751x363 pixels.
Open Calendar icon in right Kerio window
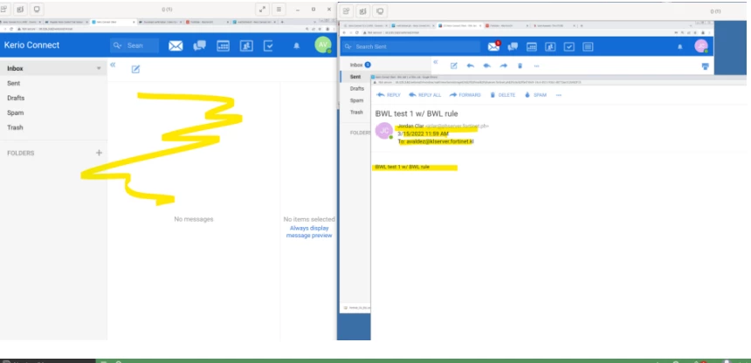point(532,46)
